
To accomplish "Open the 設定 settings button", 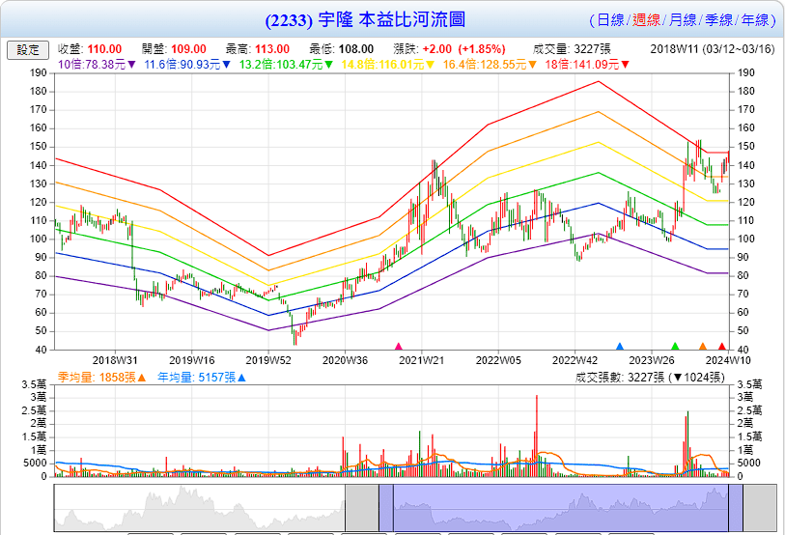I will click(x=28, y=50).
